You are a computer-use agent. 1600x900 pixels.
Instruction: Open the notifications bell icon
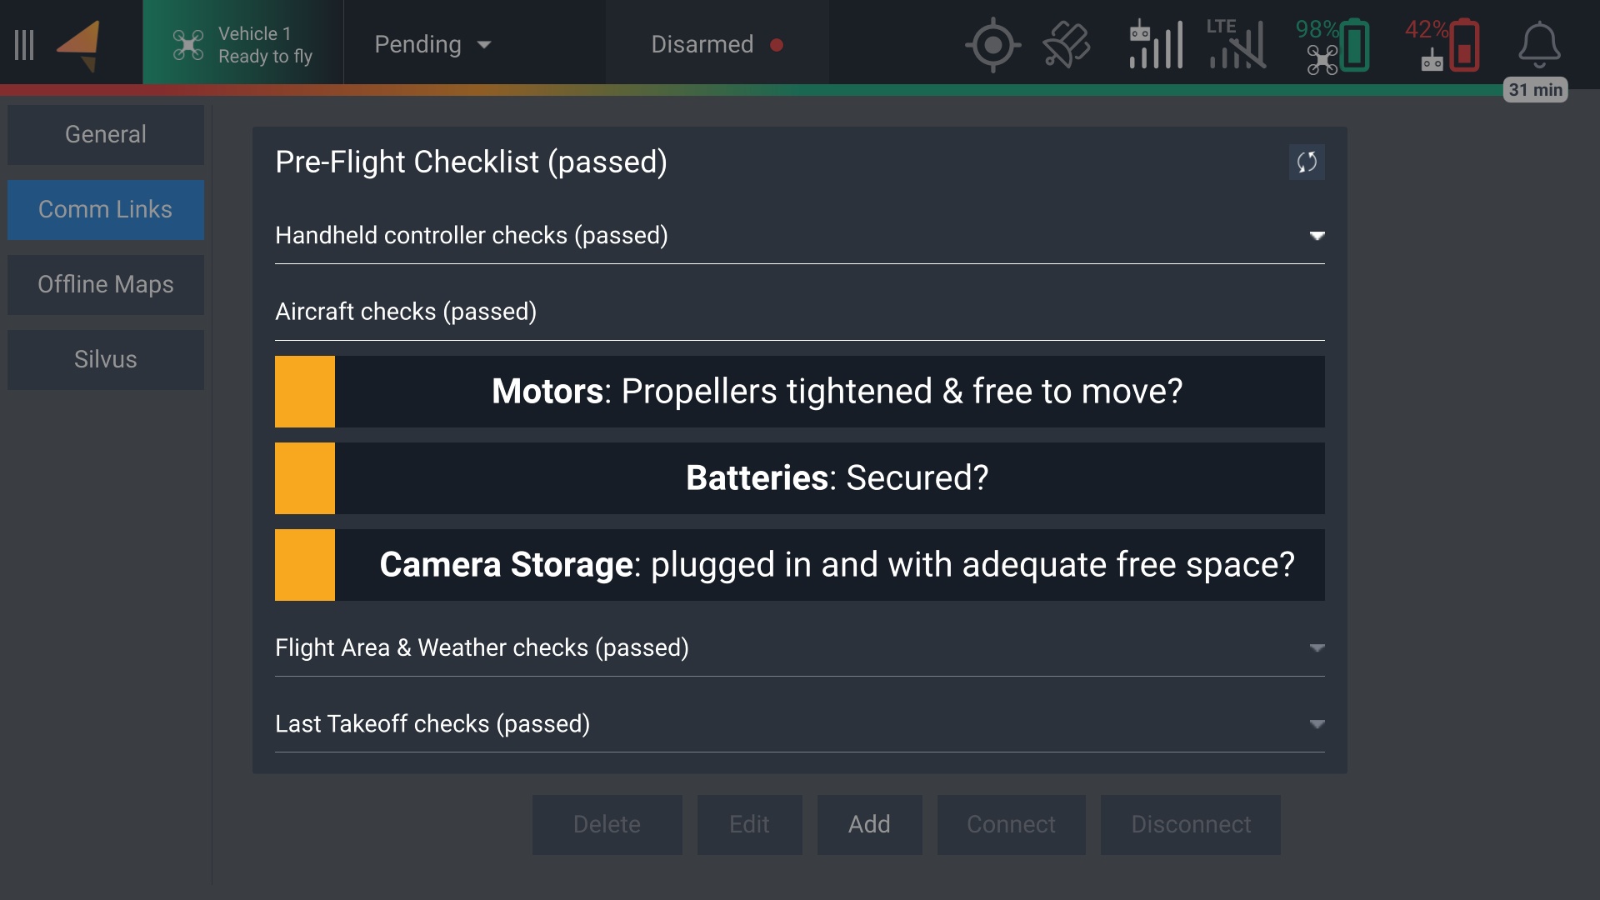(1538, 45)
